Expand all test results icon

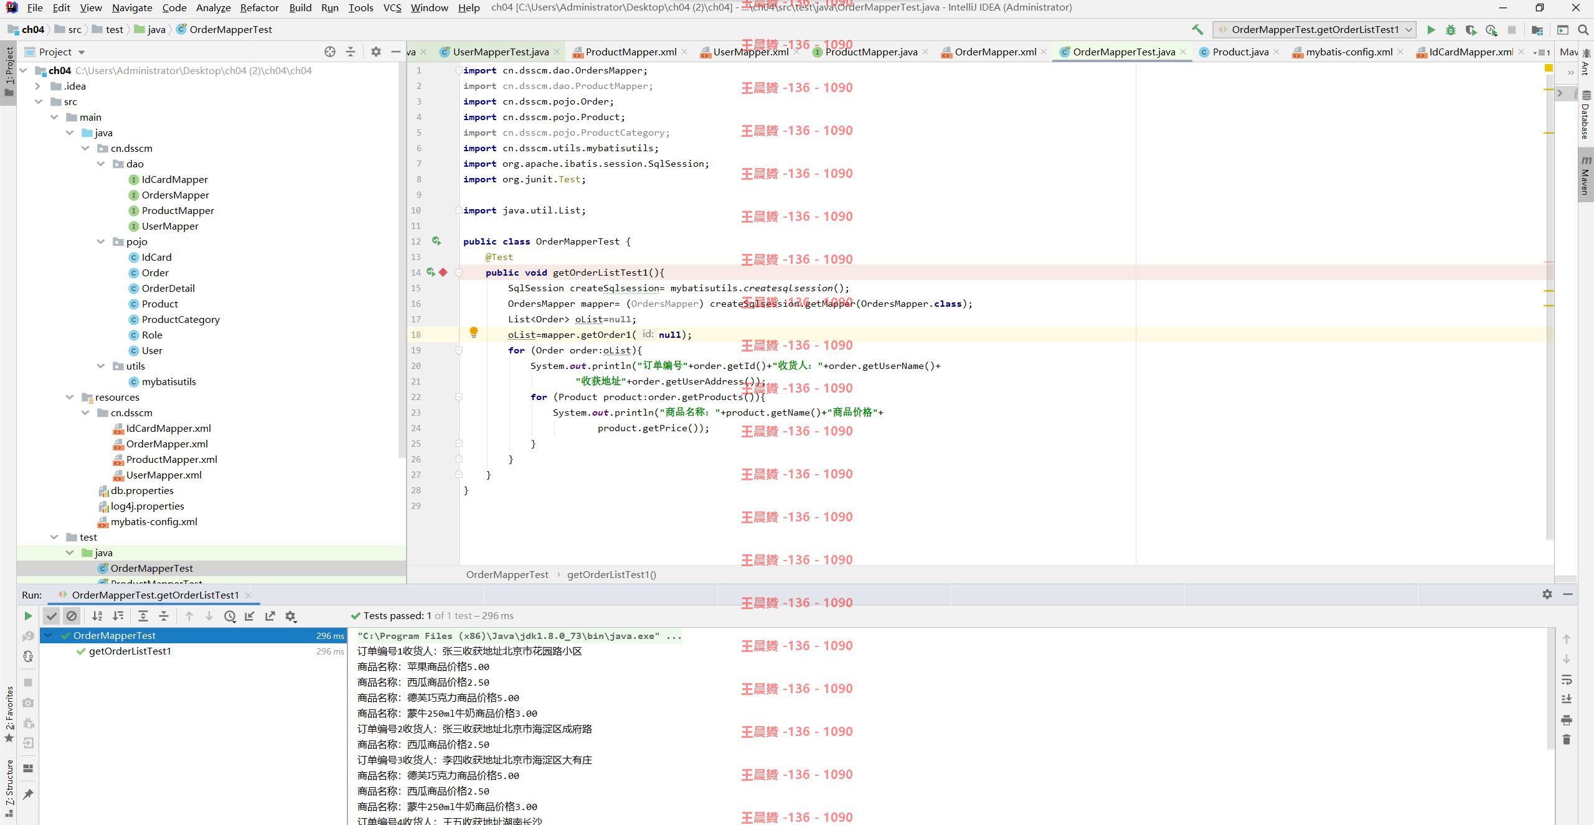pos(143,616)
